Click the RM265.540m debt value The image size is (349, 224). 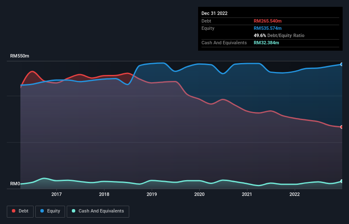tap(267, 21)
